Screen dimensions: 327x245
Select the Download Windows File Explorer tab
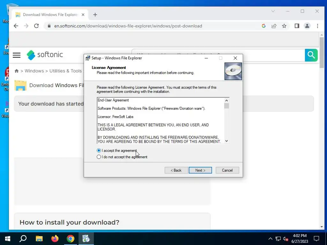[50, 15]
